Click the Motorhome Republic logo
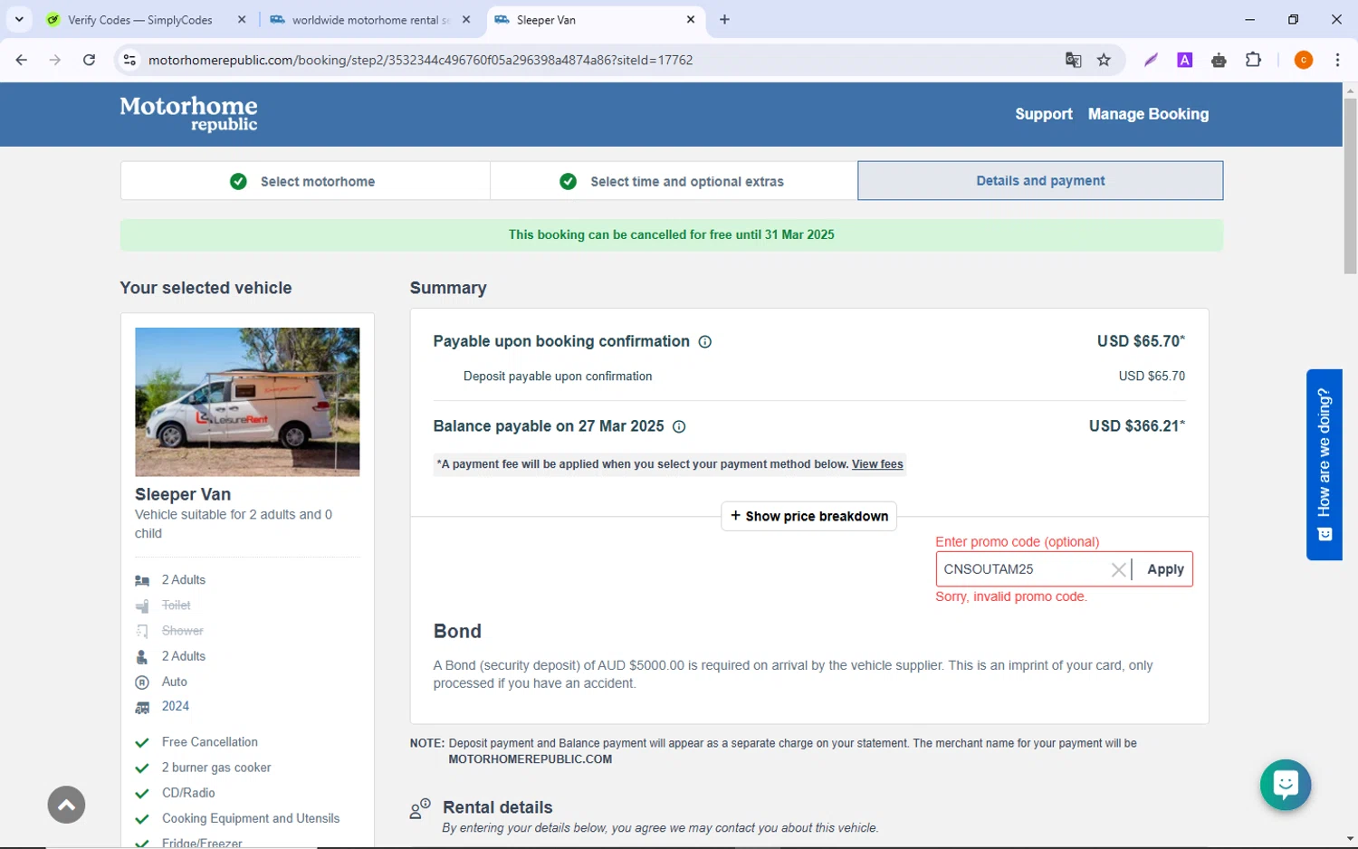 point(188,114)
